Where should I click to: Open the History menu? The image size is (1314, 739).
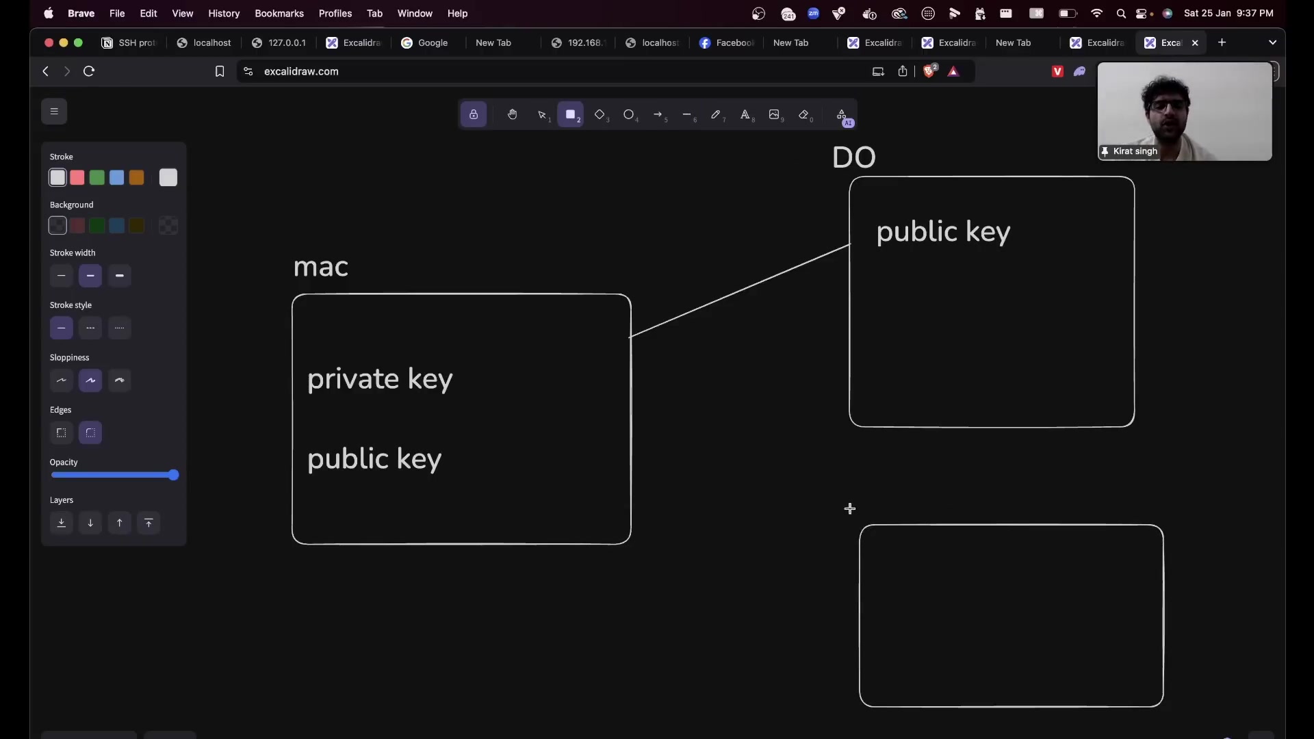(224, 13)
